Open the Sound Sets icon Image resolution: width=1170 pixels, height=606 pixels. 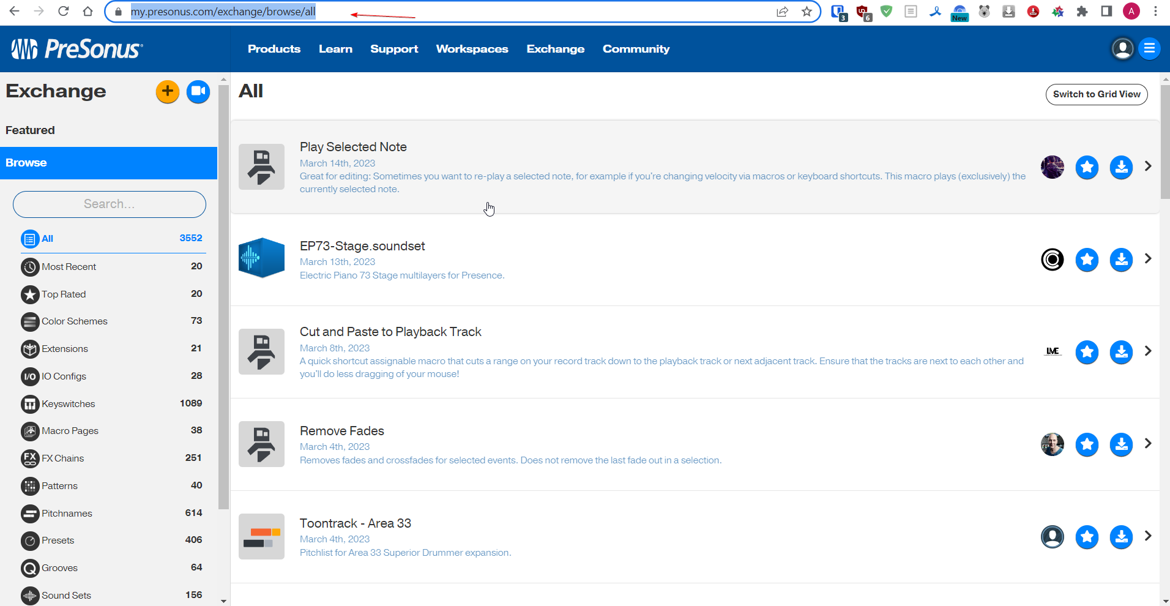[x=30, y=596]
